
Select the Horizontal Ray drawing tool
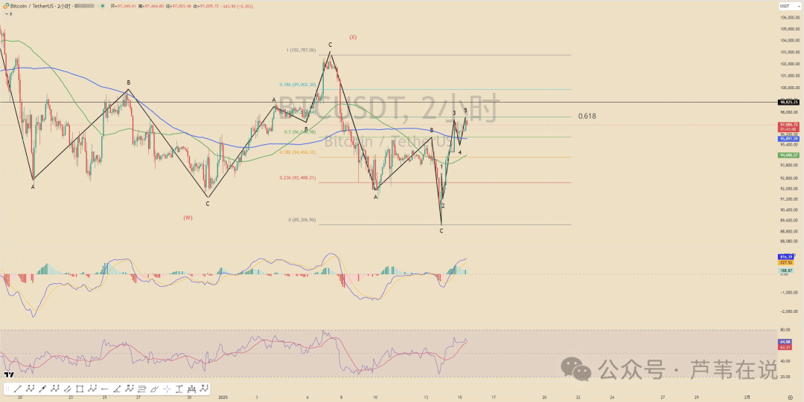point(105,389)
